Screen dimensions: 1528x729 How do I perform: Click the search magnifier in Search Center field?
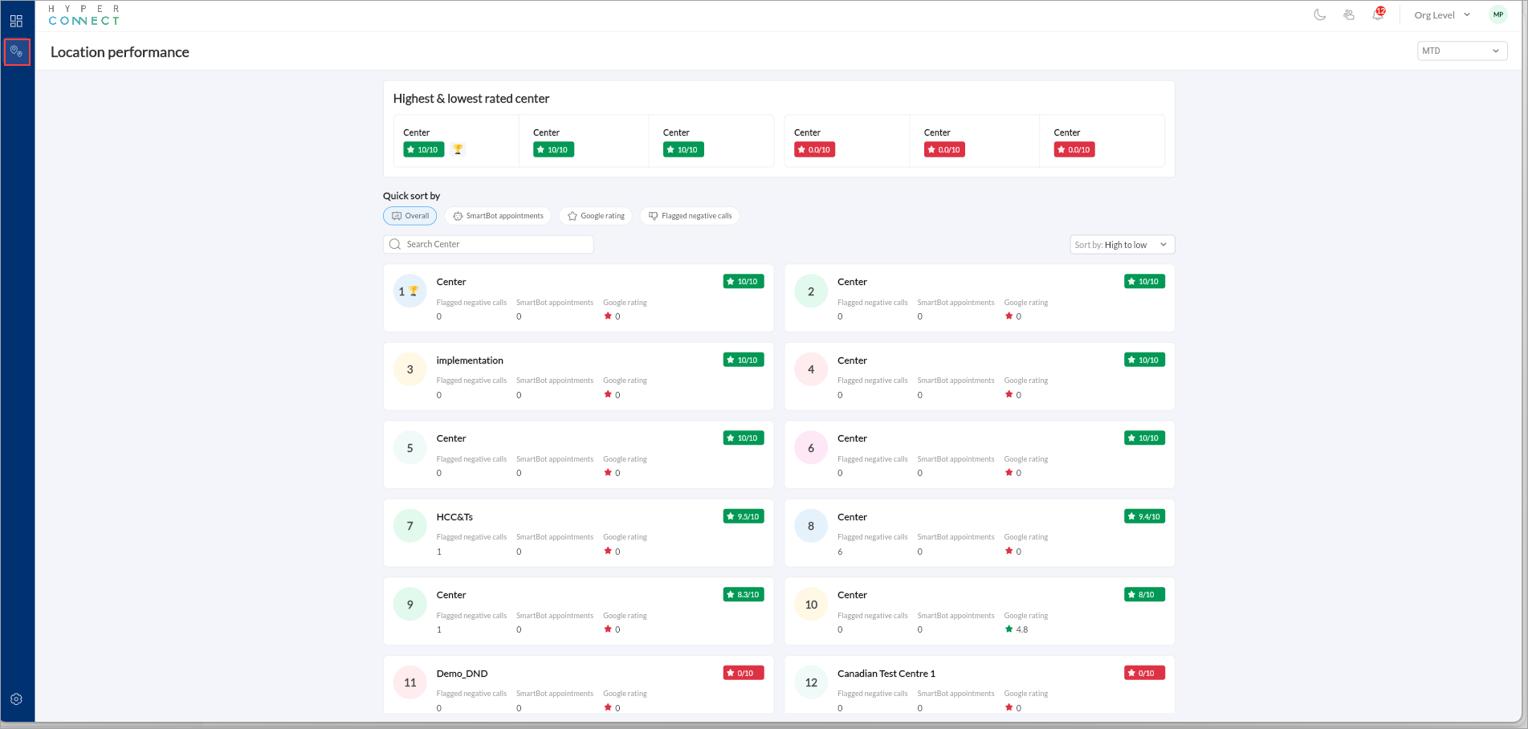click(x=394, y=243)
